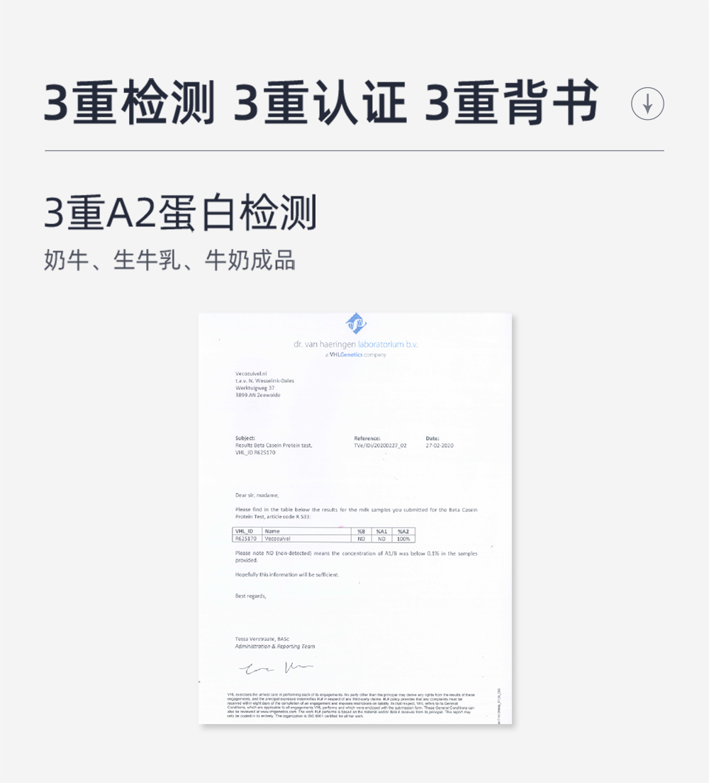Click the '%A2' table column header
Image resolution: width=709 pixels, height=783 pixels.
(403, 531)
